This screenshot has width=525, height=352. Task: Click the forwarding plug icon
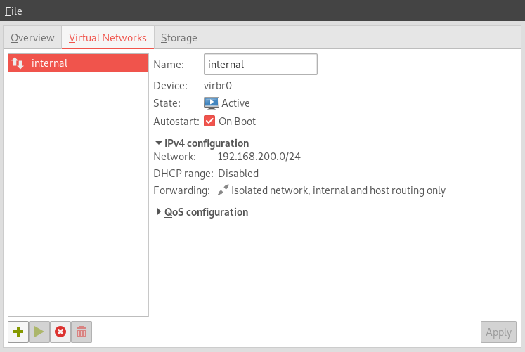tap(223, 190)
